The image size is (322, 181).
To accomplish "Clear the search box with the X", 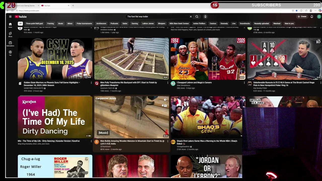I will click(191, 17).
